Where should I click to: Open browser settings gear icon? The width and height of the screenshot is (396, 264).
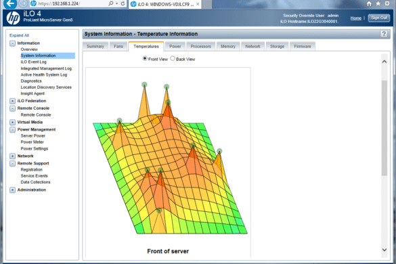387,3
